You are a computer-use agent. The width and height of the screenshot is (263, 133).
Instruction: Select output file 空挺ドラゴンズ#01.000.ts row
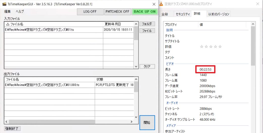50,85
